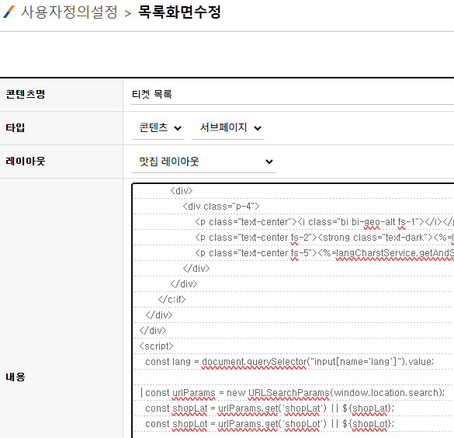Click the <div class="p-4"> code line
Viewport: 454px width, 438px height.
tap(221, 207)
